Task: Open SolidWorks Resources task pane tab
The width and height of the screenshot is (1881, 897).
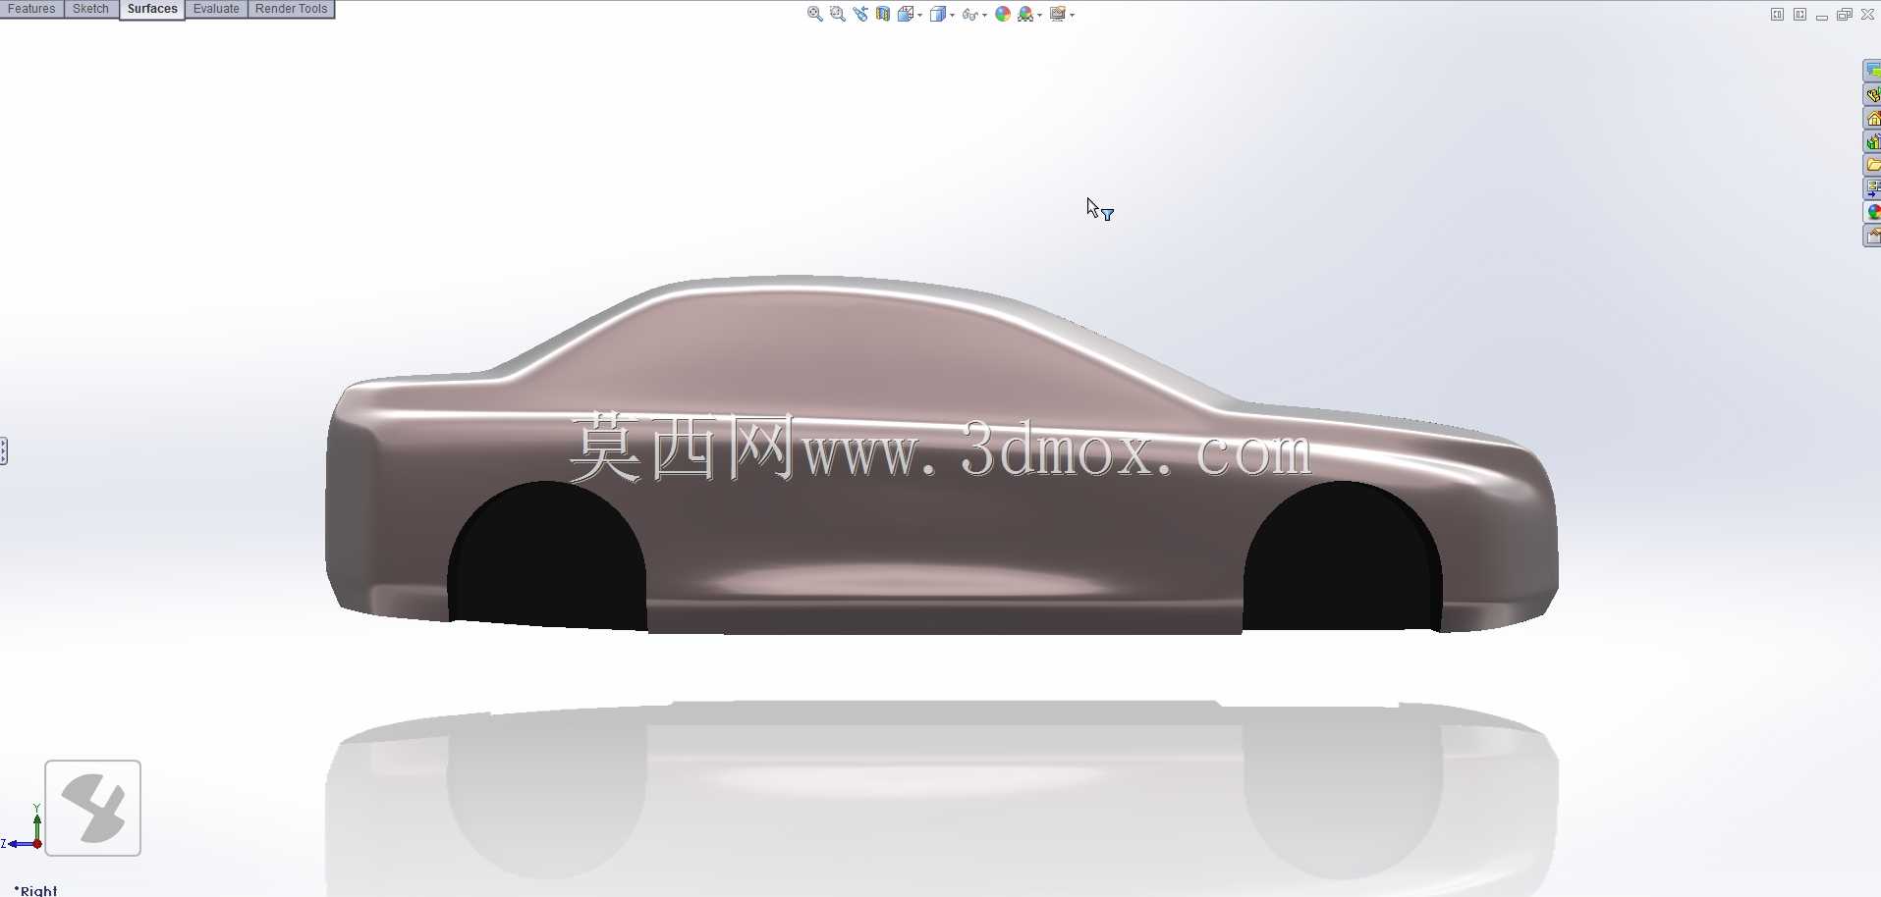Action: [x=1872, y=71]
